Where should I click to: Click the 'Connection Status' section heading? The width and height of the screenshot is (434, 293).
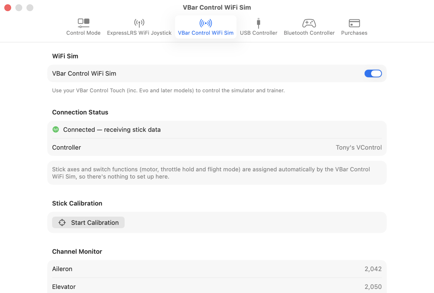tap(80, 112)
